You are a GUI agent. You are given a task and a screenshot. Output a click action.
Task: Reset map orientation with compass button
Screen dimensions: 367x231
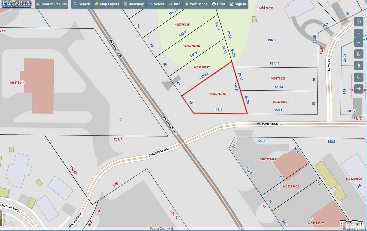(359, 66)
